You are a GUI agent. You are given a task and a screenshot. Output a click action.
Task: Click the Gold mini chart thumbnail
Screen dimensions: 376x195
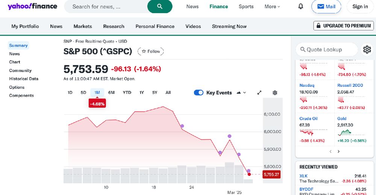[344, 132]
